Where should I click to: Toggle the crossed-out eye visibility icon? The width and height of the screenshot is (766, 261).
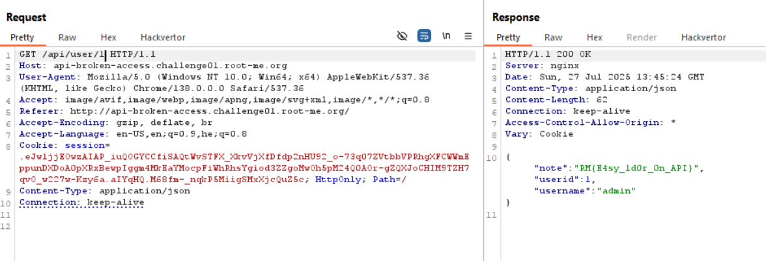(x=402, y=36)
